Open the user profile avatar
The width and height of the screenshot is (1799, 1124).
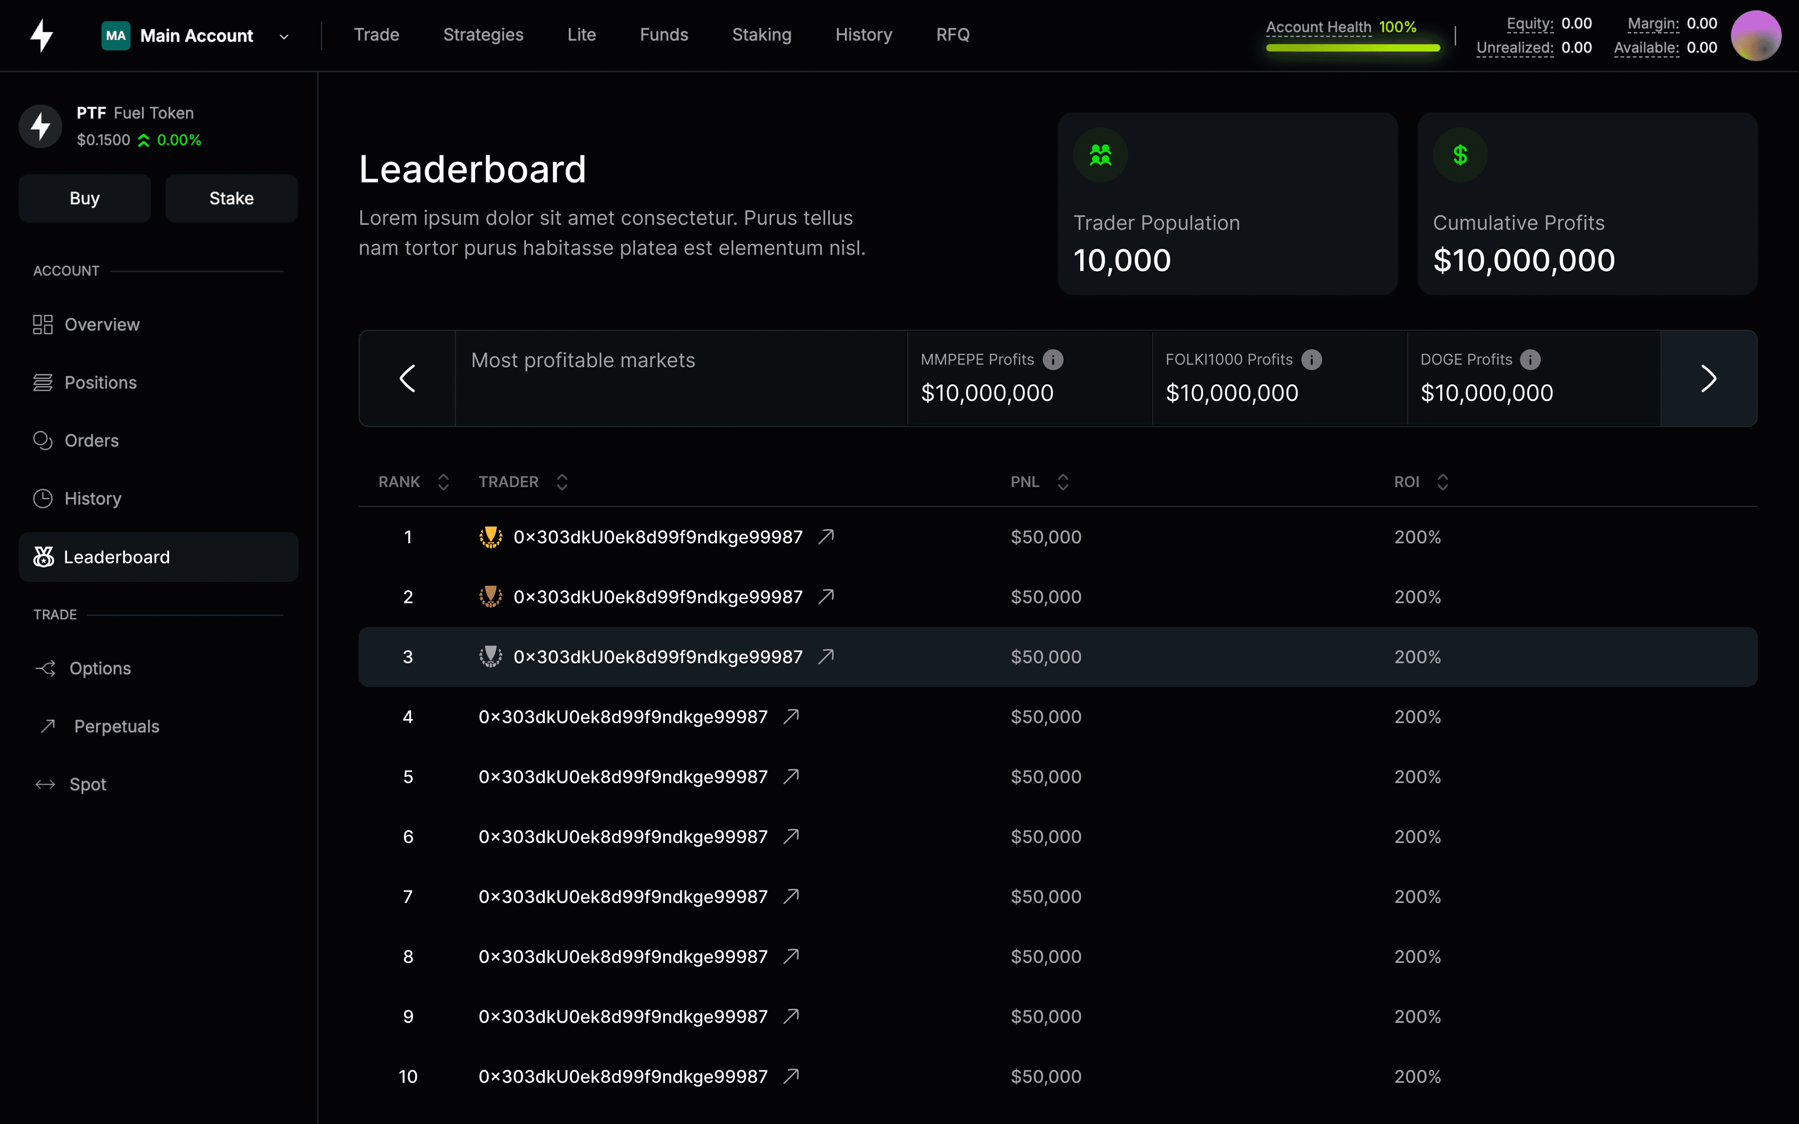[1755, 36]
